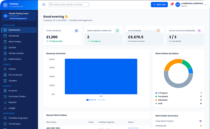The height and width of the screenshot is (129, 210).
Task: Toggle the Target legend entry
Action: pos(101,100)
